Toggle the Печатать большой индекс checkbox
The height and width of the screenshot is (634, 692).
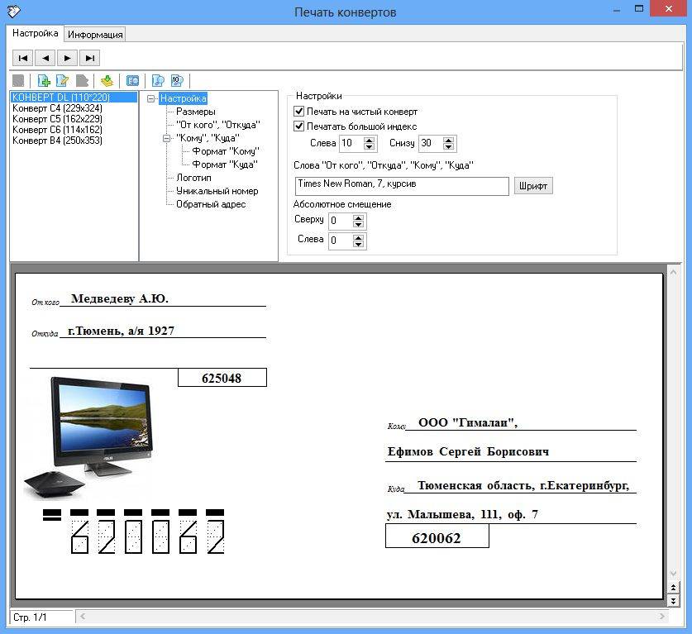point(298,126)
